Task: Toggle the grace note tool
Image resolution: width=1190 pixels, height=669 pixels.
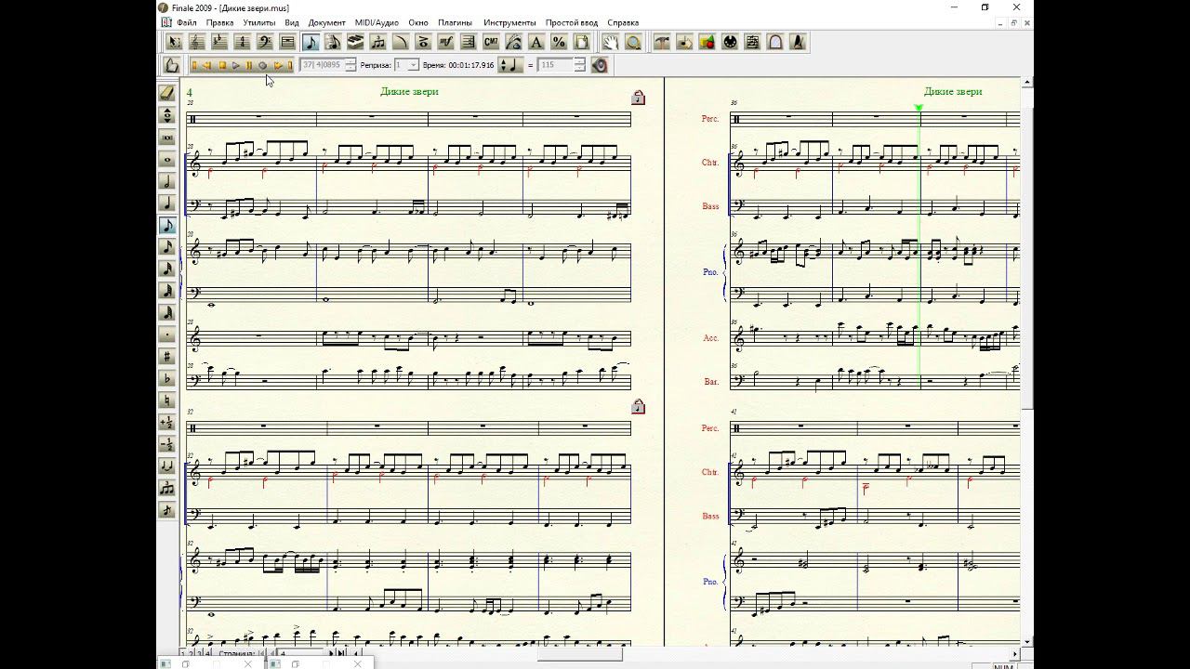Action: (167, 510)
